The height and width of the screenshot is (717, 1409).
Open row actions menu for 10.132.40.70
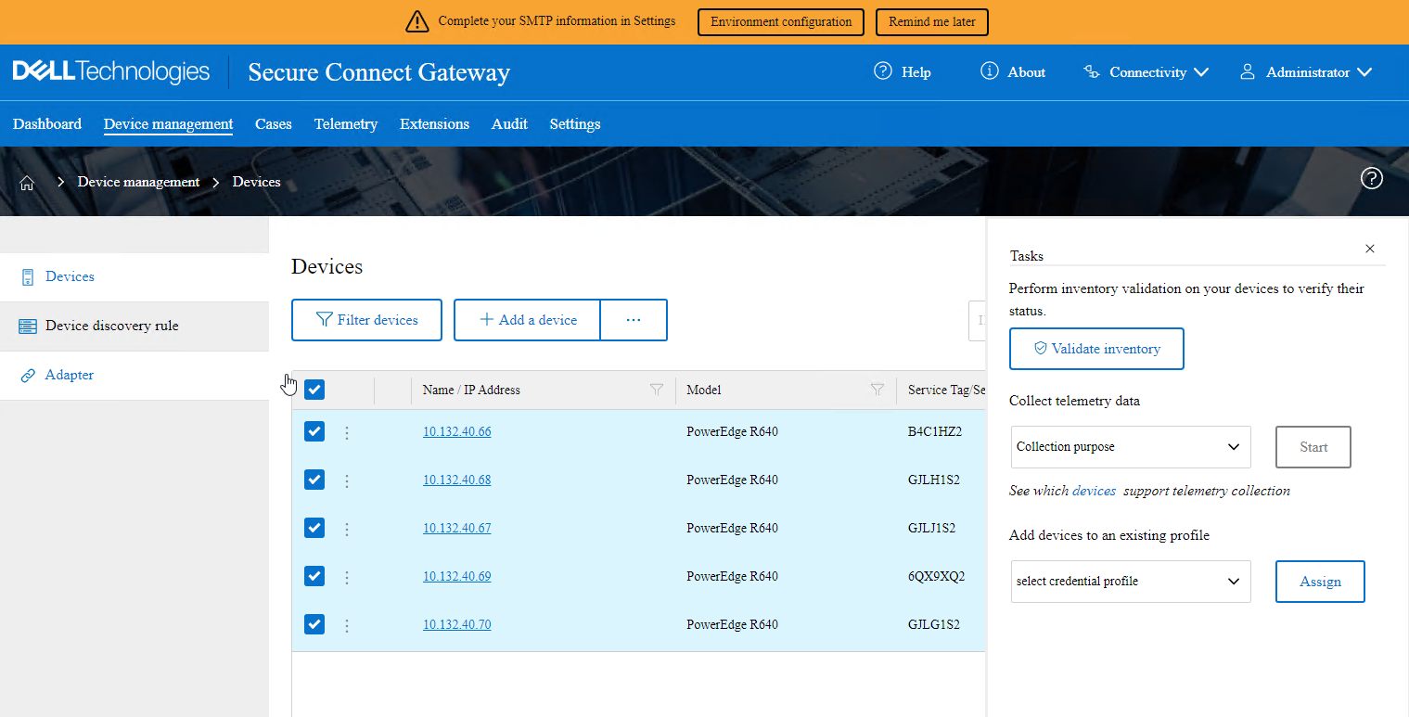[x=347, y=625]
